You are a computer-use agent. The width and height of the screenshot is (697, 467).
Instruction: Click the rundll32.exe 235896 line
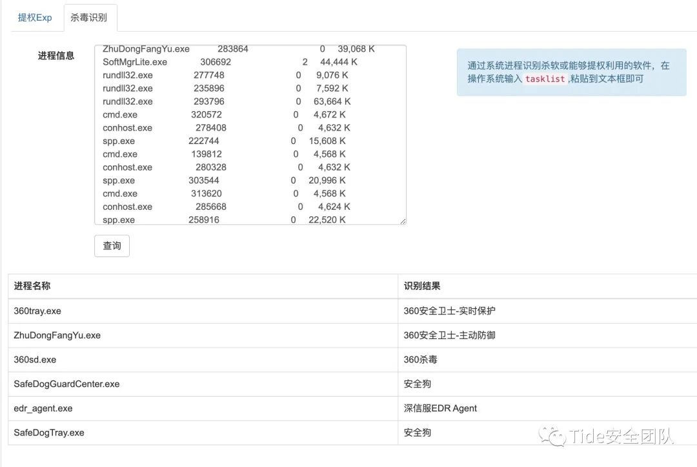click(x=225, y=88)
